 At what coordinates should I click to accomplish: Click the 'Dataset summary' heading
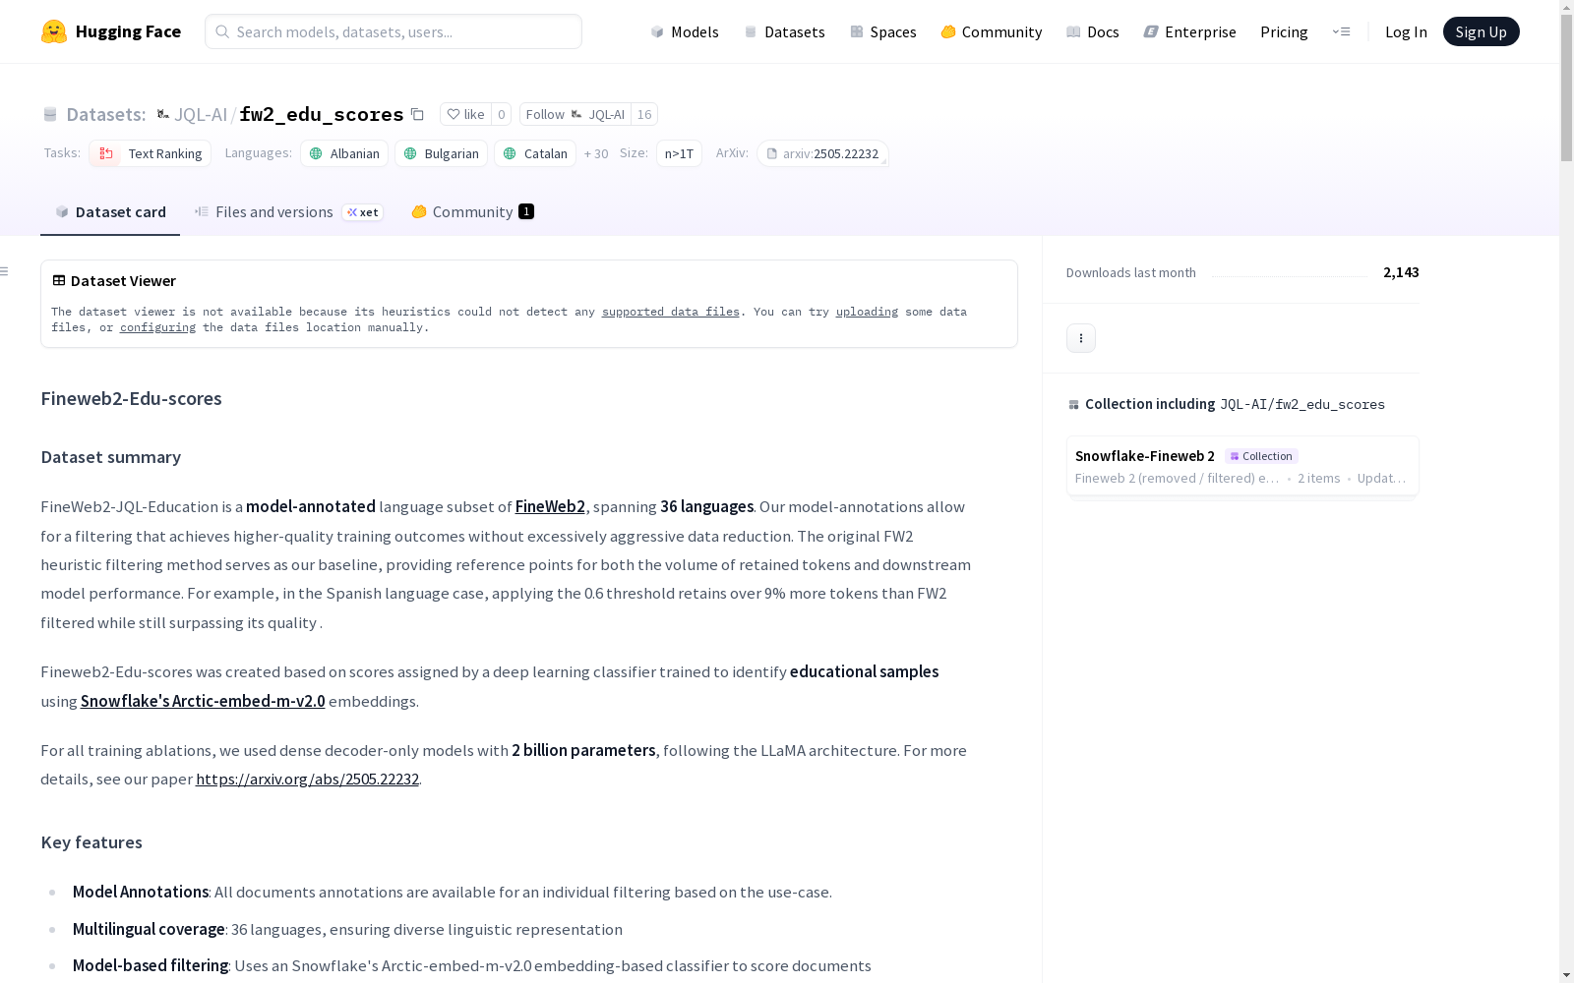[110, 457]
